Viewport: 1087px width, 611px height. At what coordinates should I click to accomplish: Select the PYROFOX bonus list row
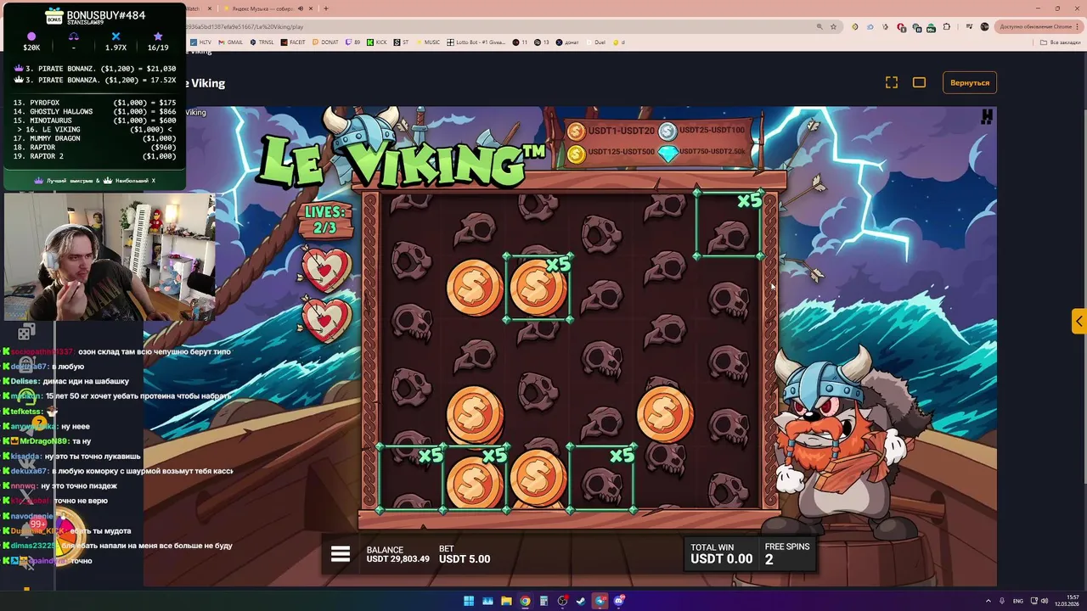[94, 102]
